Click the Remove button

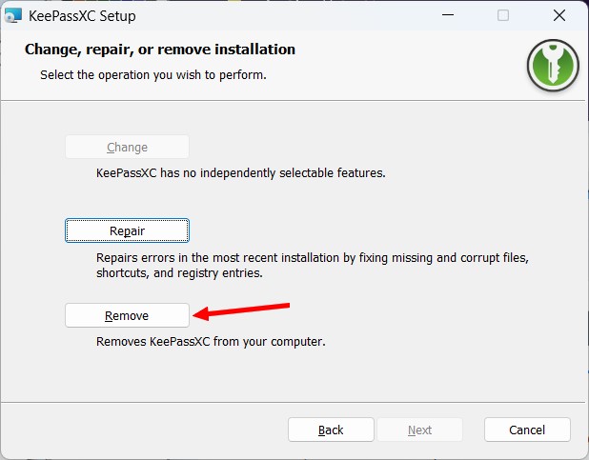[127, 315]
